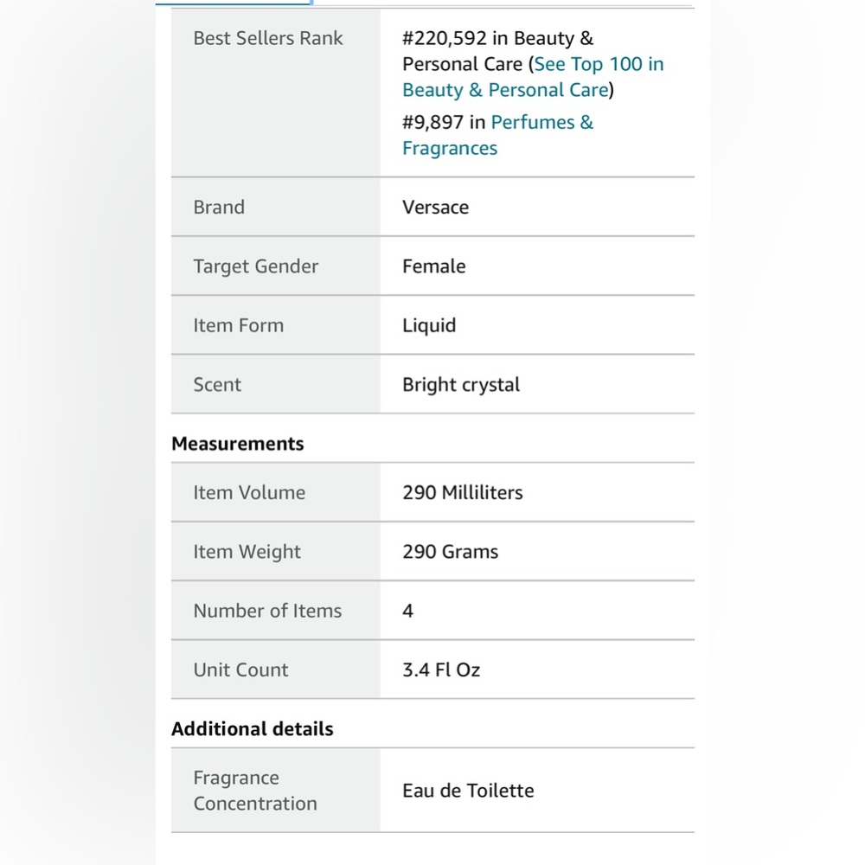Click the Fragrance Concentration label
The image size is (865, 865).
tap(255, 791)
